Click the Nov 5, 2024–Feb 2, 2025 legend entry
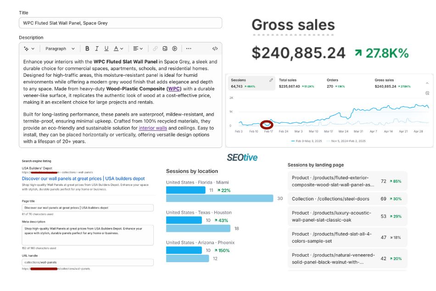Screen dimensions: 436x291 point(346,141)
